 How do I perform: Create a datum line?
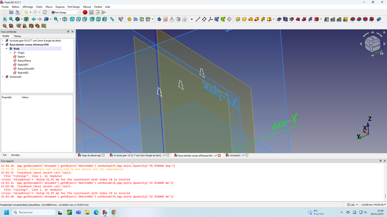[198, 19]
